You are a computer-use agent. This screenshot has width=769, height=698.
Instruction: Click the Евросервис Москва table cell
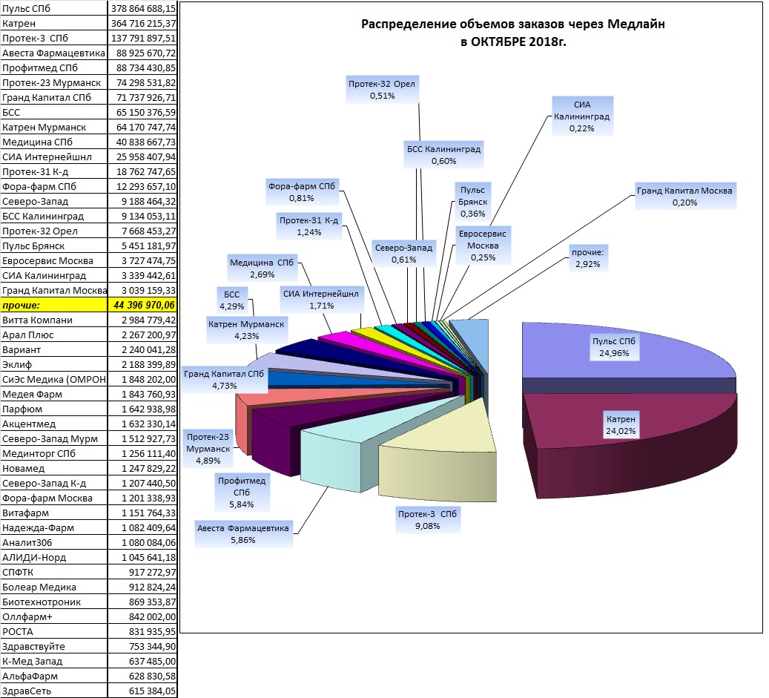tap(53, 260)
